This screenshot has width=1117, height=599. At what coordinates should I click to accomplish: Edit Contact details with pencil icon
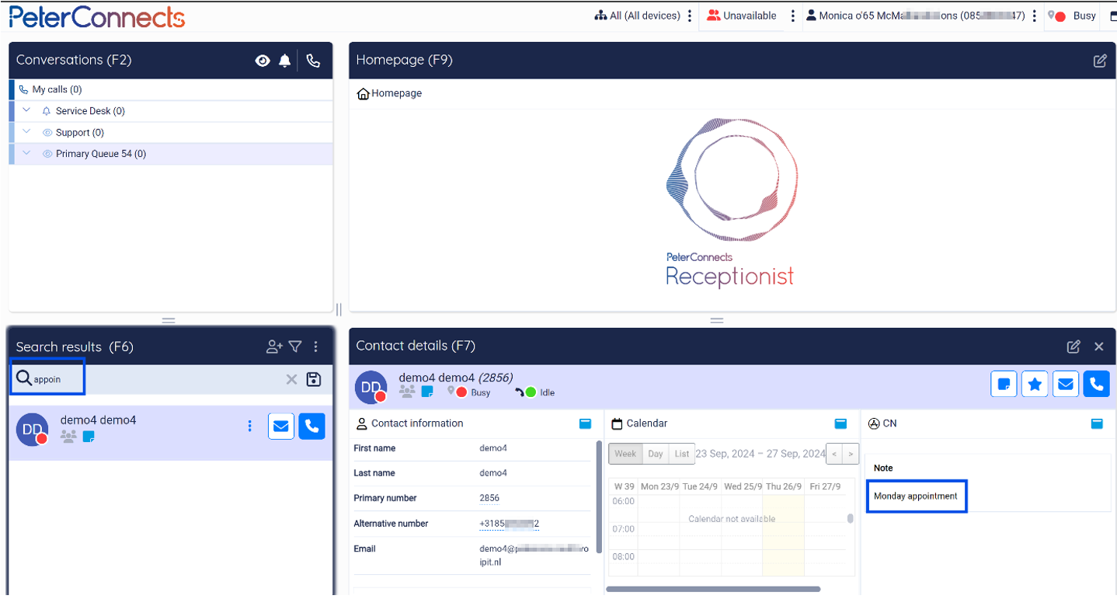1074,347
